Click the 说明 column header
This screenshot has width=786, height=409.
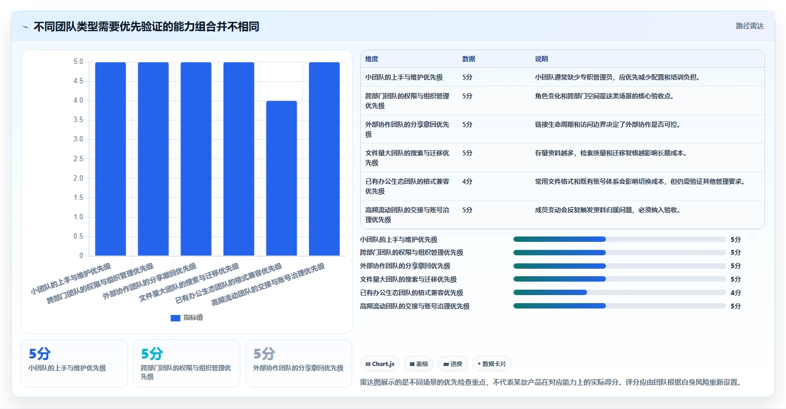[541, 59]
